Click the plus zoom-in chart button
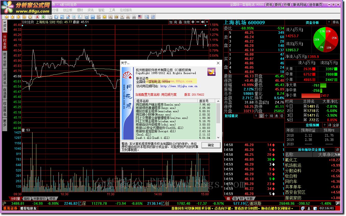Viewport: 346px width, 216px height. tap(193, 22)
